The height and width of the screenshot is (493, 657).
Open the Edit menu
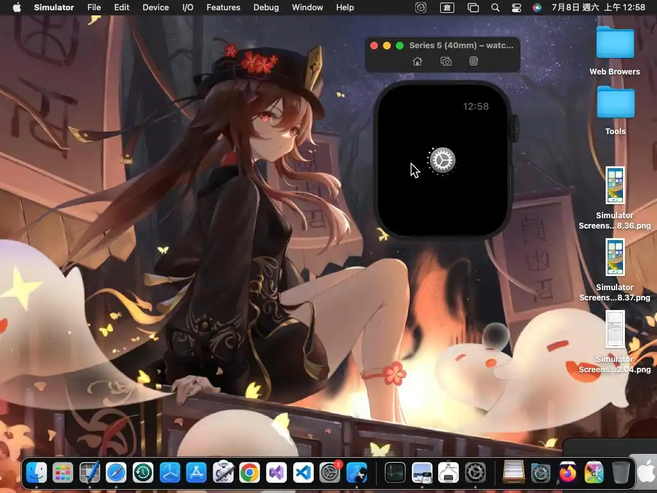coord(121,7)
